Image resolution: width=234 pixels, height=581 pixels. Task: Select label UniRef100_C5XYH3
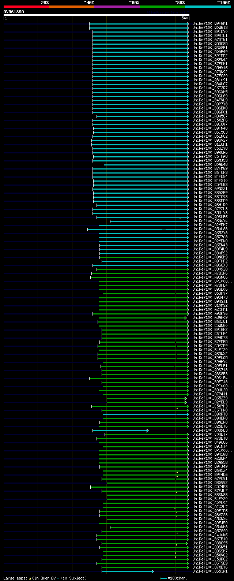tap(210, 406)
